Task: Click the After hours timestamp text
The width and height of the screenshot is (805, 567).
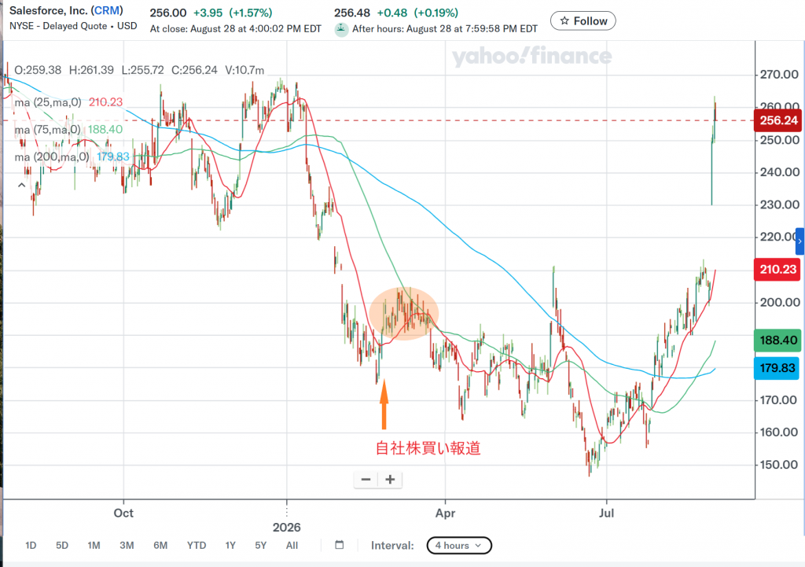Action: coord(445,29)
